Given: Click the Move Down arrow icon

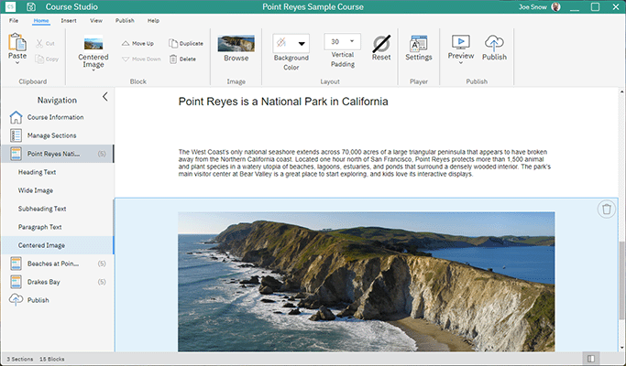Looking at the screenshot, I should pyautogui.click(x=126, y=59).
